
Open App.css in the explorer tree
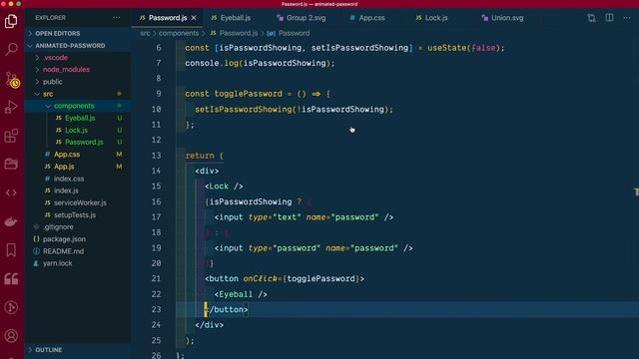[67, 155]
